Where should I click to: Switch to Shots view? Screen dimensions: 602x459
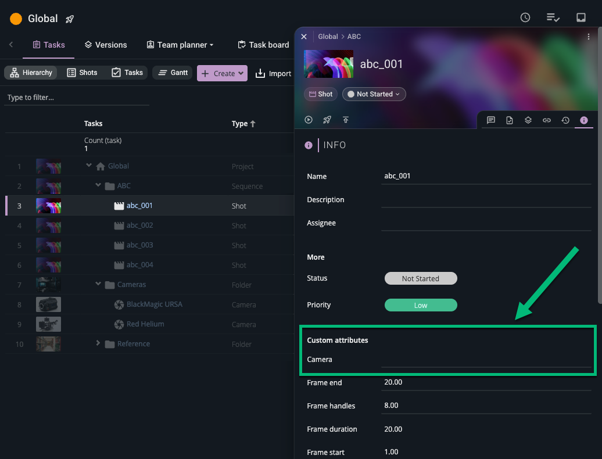coord(82,73)
